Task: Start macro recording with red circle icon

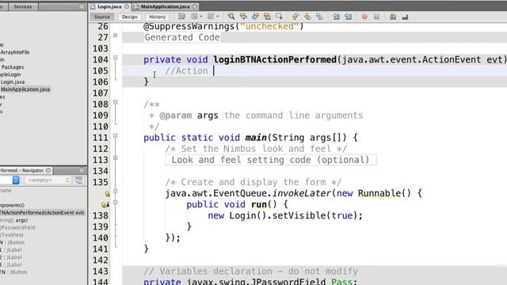Action: click(x=364, y=17)
